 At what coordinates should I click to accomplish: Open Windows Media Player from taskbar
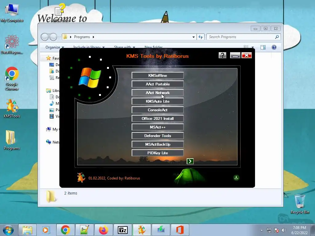pos(46,230)
